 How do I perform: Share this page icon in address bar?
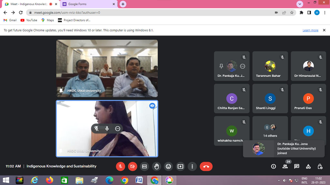(284, 13)
